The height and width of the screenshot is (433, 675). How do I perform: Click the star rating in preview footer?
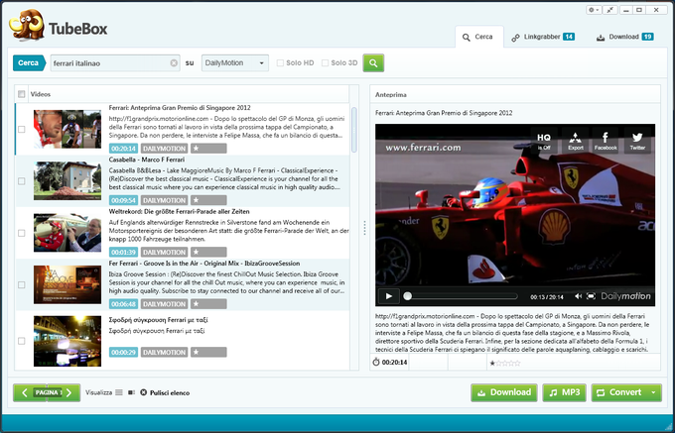click(505, 363)
